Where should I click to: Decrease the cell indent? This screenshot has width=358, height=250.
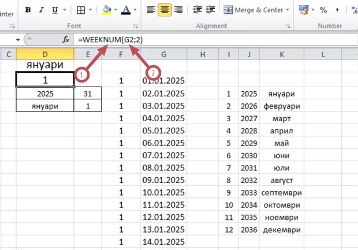click(x=197, y=10)
